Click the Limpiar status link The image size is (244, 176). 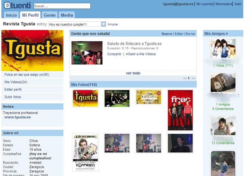(113, 24)
